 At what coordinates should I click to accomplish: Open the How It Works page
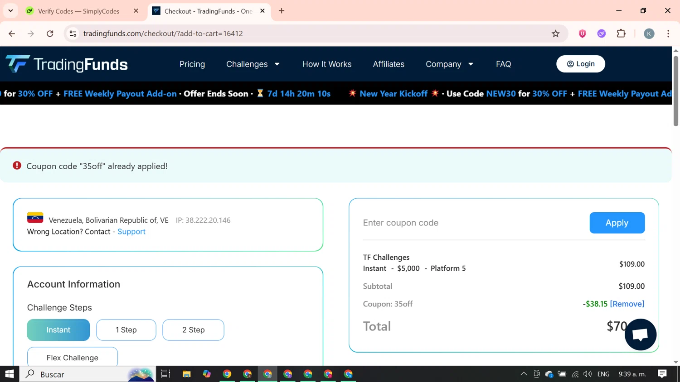coord(327,64)
